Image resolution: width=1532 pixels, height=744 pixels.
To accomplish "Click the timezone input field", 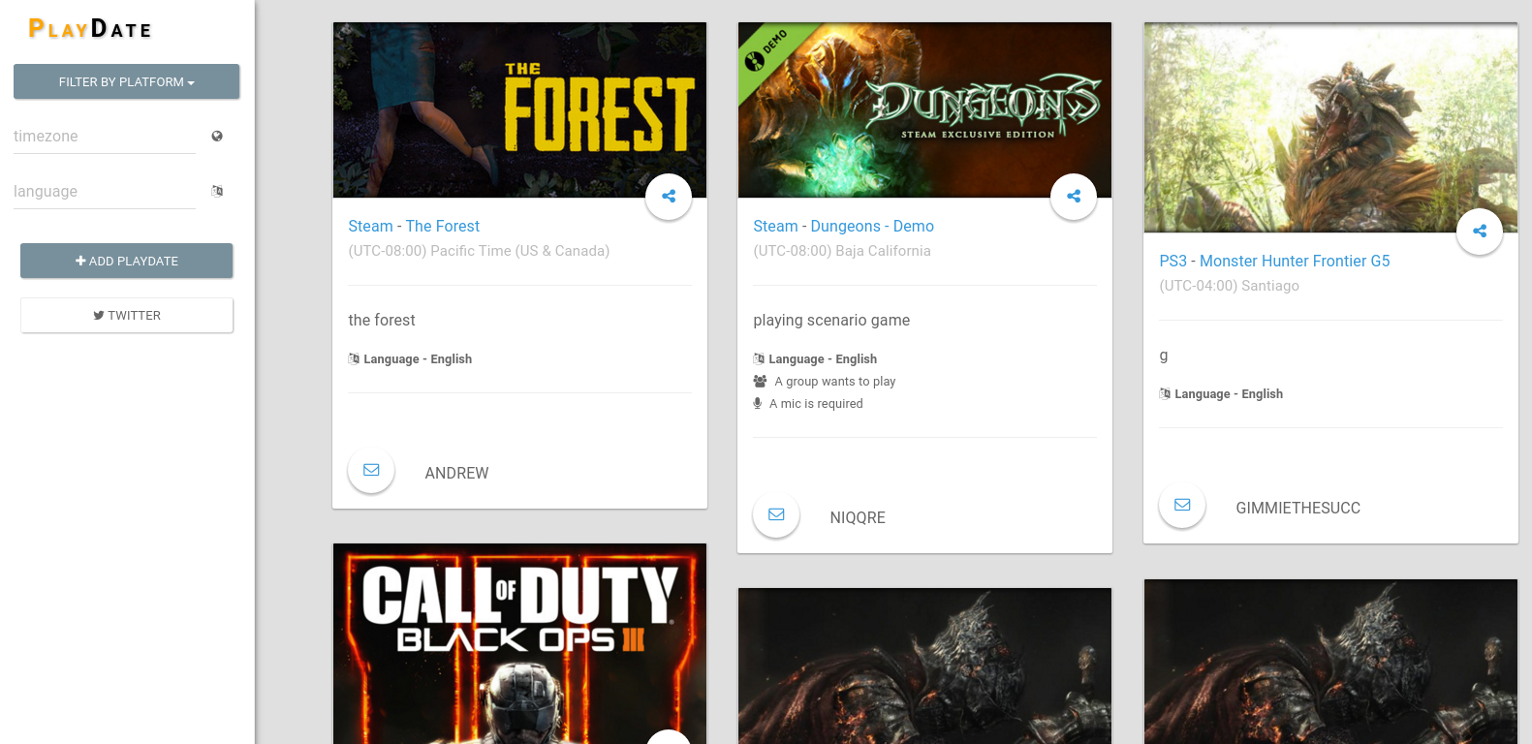I will [x=105, y=137].
